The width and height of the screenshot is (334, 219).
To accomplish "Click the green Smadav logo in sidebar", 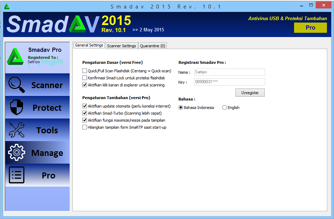I will (15, 56).
